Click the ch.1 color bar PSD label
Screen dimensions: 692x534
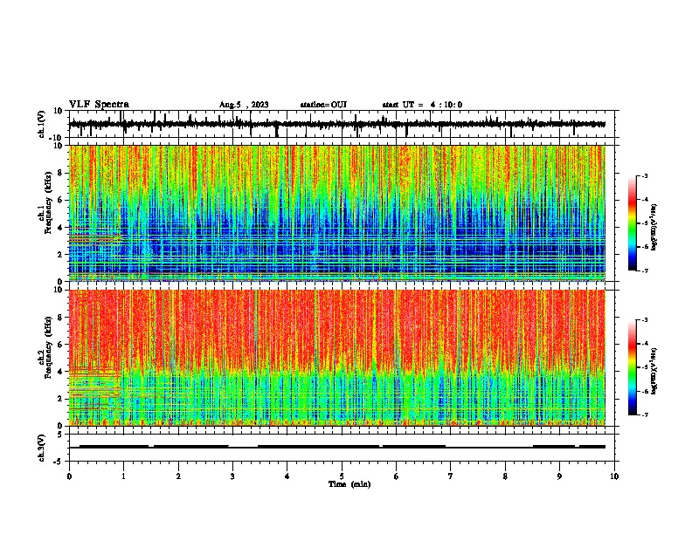coord(654,227)
